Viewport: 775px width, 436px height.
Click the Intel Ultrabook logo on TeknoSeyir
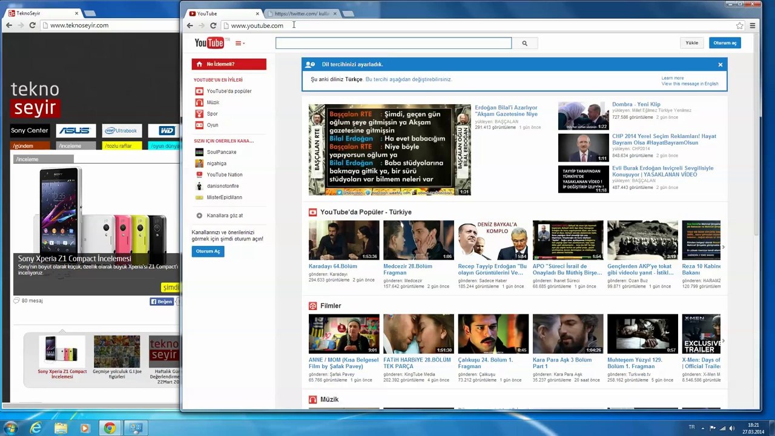click(122, 131)
